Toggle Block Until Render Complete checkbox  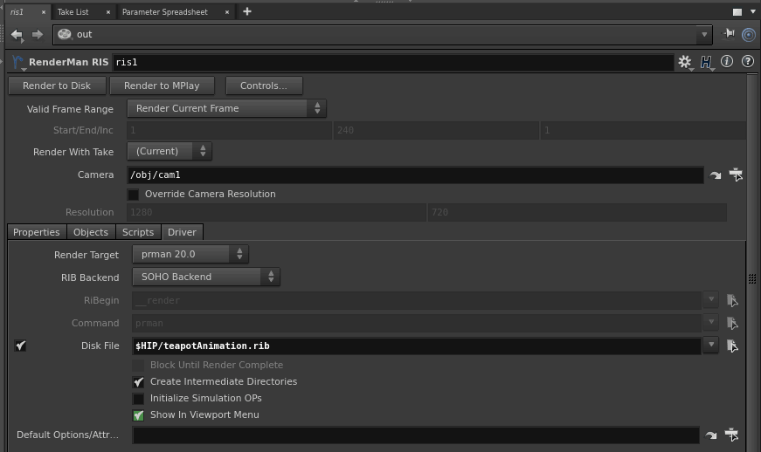pos(138,366)
